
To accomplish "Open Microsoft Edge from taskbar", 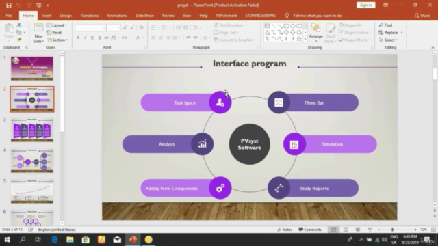I will click(x=54, y=240).
